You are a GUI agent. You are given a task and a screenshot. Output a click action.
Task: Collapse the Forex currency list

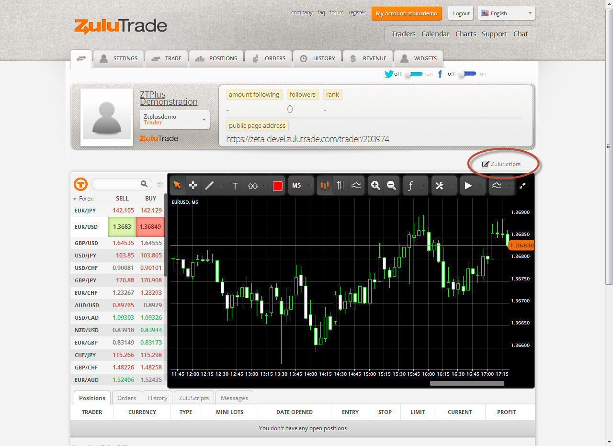(75, 199)
